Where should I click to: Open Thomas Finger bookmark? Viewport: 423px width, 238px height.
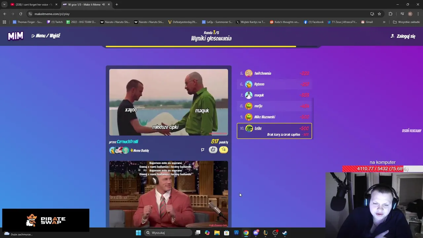coord(27,22)
